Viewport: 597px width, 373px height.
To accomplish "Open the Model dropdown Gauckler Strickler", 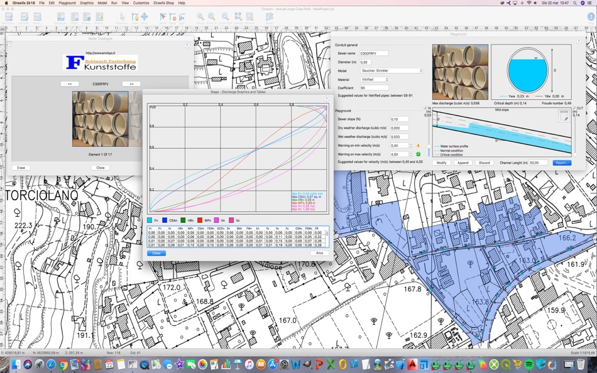I will point(391,71).
